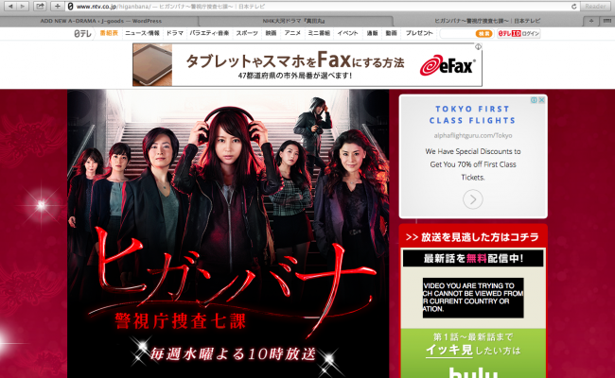615x378 pixels.
Task: Click the eFax logo in banner
Action: coord(448,65)
